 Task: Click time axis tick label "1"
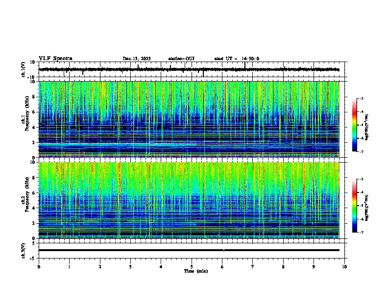click(x=69, y=267)
